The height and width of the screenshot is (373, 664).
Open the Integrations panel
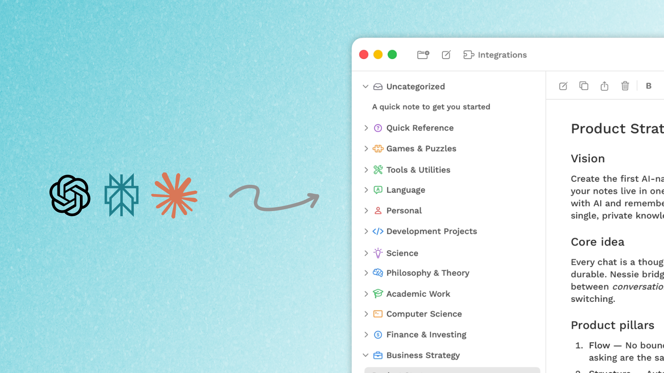[x=495, y=55]
